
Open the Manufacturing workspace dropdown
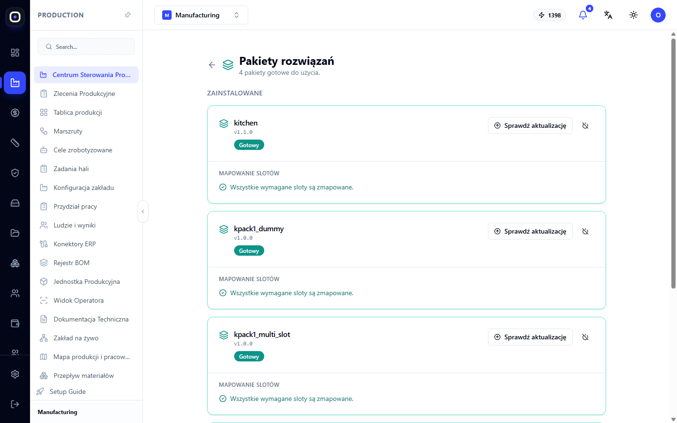tap(201, 15)
